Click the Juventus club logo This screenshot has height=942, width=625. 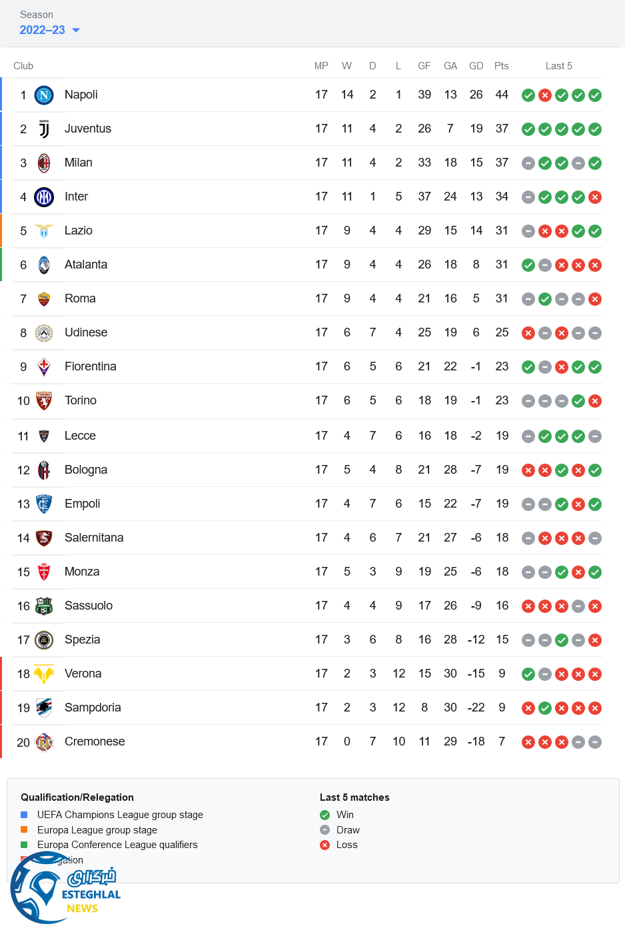click(44, 129)
